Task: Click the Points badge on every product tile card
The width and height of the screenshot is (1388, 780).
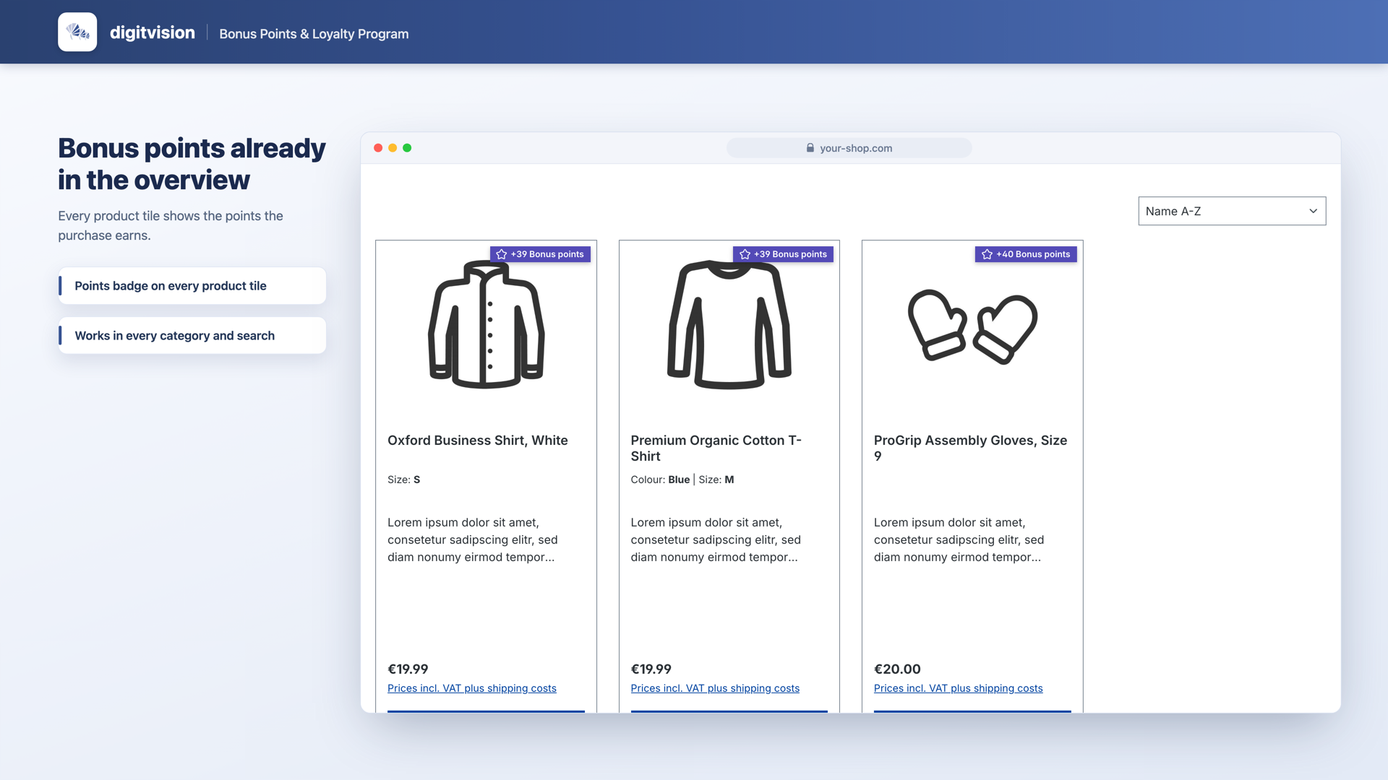Action: (x=192, y=286)
